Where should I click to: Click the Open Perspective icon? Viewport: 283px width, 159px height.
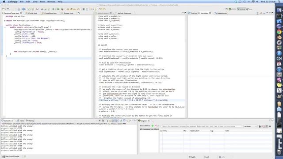tap(226, 9)
